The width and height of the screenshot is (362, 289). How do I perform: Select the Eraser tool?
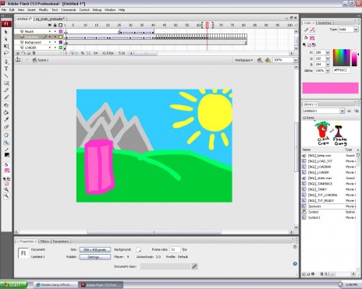[x=6, y=127]
